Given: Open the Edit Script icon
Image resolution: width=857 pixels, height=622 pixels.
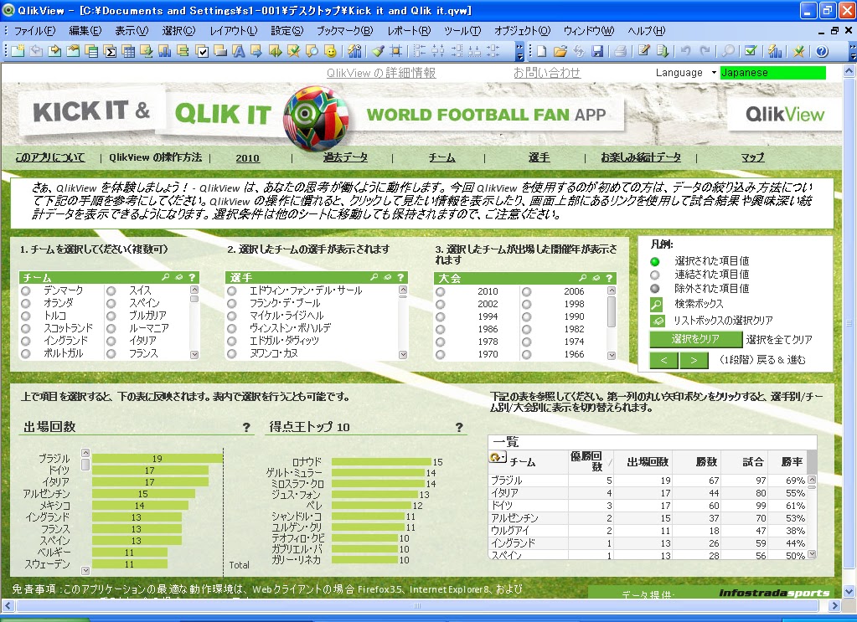Looking at the screenshot, I should click(x=644, y=51).
